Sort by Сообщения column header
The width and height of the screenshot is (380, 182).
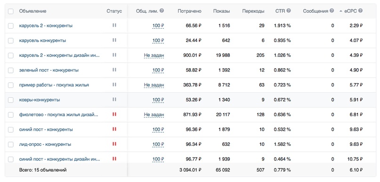point(315,11)
